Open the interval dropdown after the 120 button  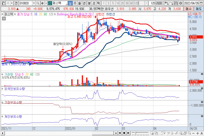146,3
